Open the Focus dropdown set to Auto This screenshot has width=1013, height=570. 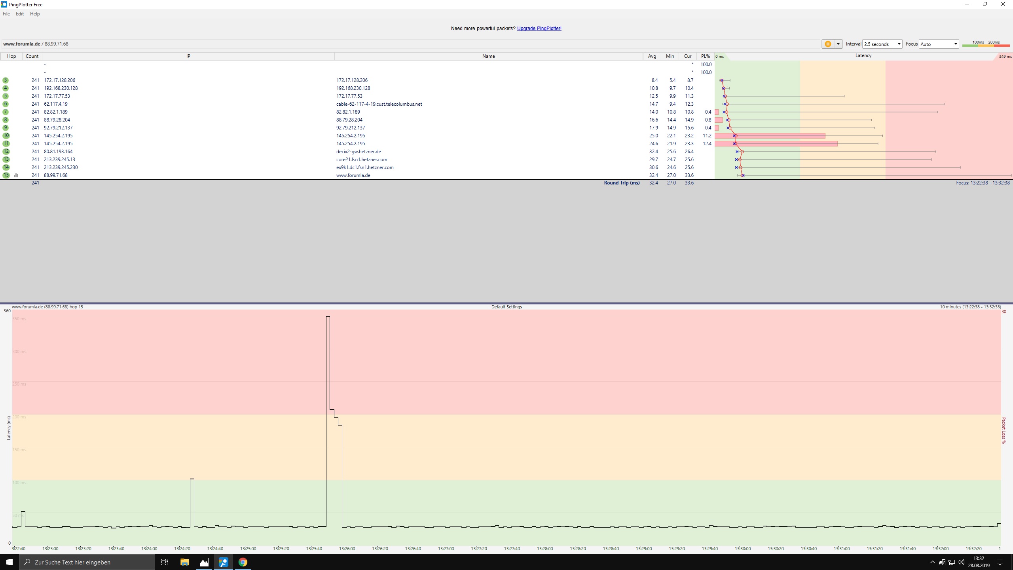tap(939, 44)
